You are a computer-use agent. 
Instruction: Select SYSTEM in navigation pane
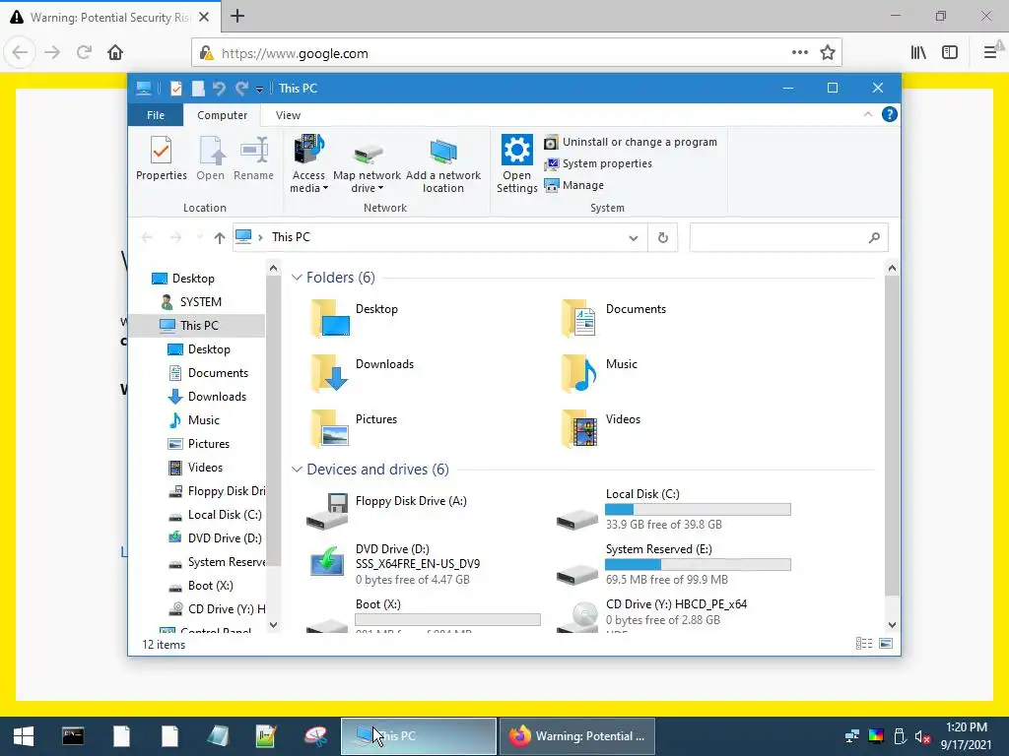point(200,301)
